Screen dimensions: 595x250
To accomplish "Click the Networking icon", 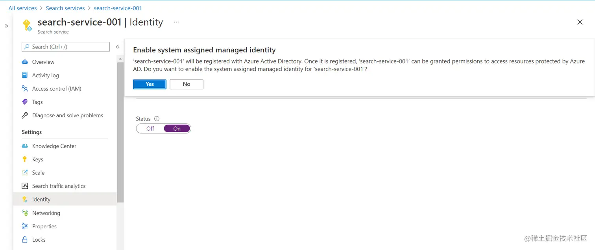I will (25, 213).
